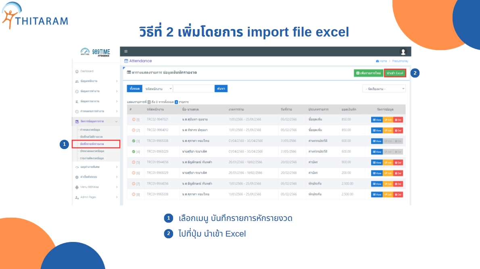Click the hamburger menu icon in top bar
The image size is (480, 269).
[x=126, y=51]
